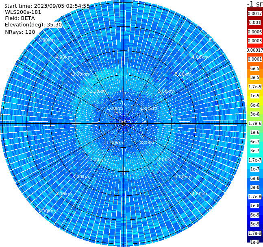Select the Elevation(deg): 35.30 text
The image size is (263, 247).
(x=33, y=25)
